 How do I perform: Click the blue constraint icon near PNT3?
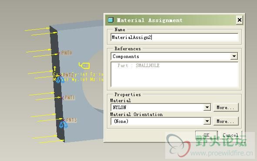point(63,125)
